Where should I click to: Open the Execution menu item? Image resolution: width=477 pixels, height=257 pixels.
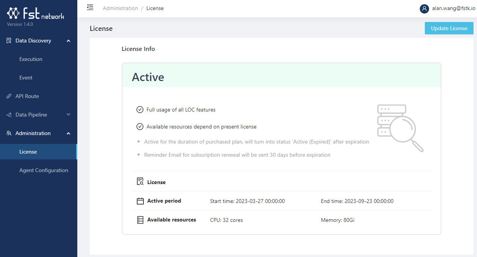31,59
